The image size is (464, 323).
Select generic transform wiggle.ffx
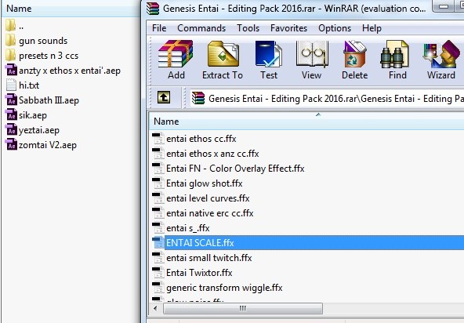point(224,288)
